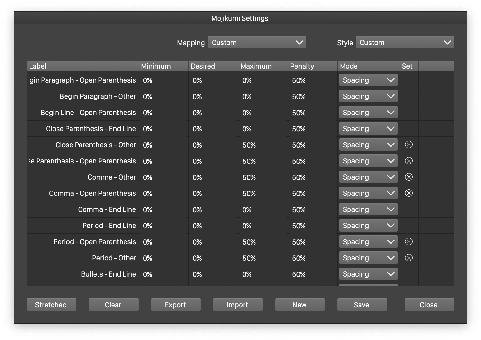Click the reset icon for Comma - Other
Image resolution: width=481 pixels, height=340 pixels.
tap(409, 177)
